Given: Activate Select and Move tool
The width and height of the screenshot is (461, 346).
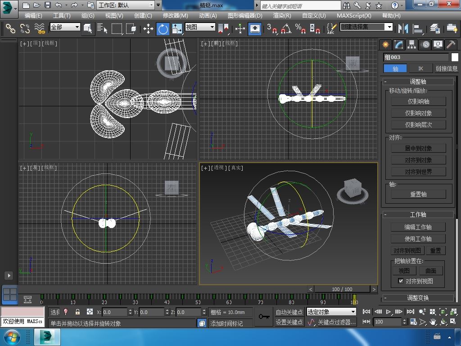Looking at the screenshot, I should point(148,28).
